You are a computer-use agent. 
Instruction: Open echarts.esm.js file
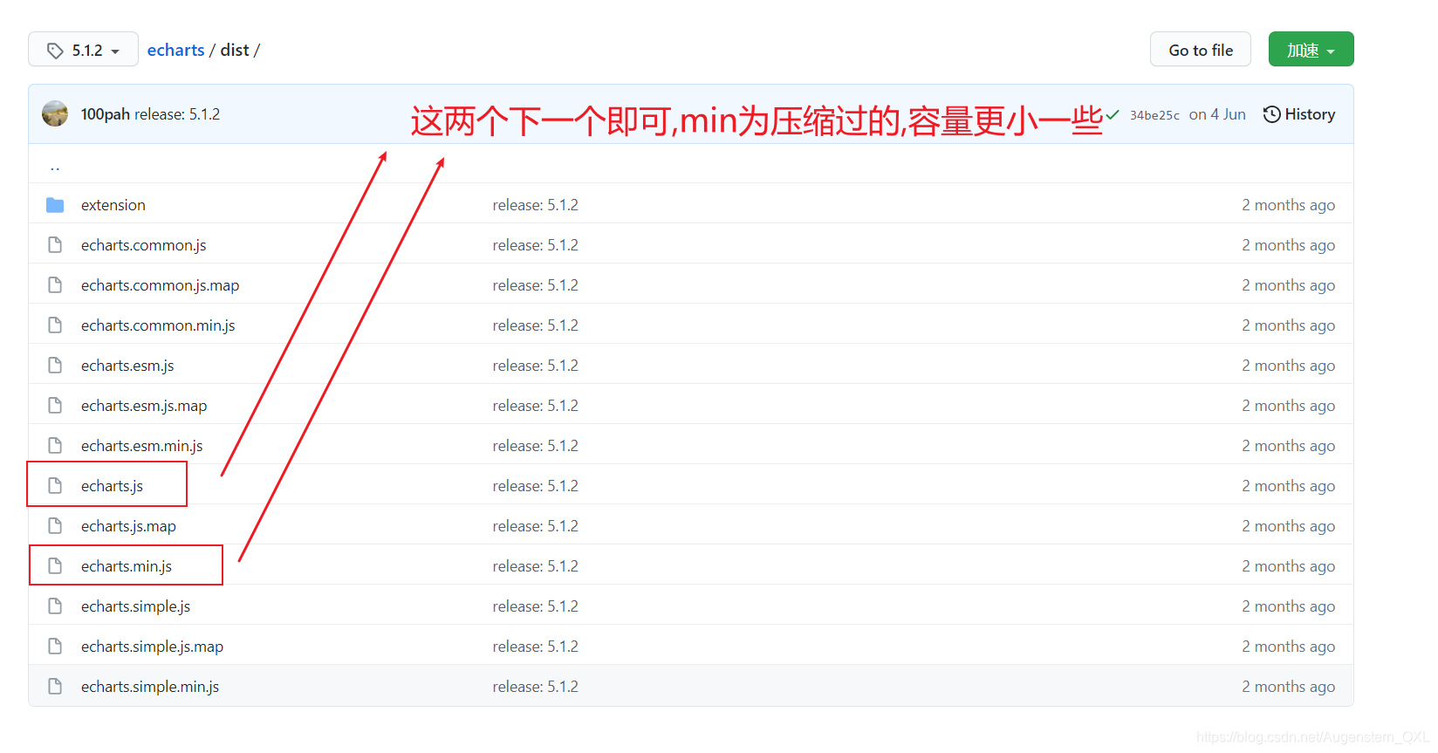coord(127,366)
